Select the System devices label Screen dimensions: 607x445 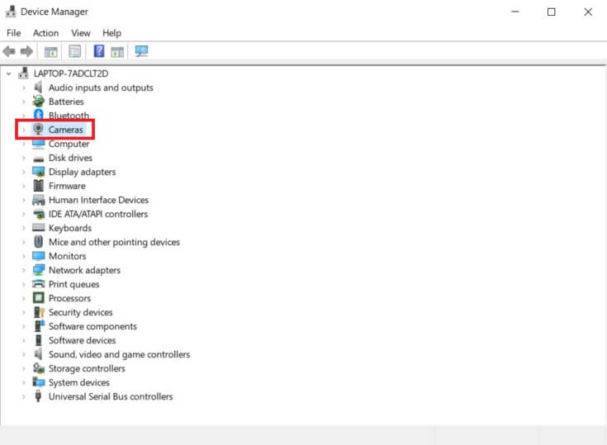pos(79,382)
